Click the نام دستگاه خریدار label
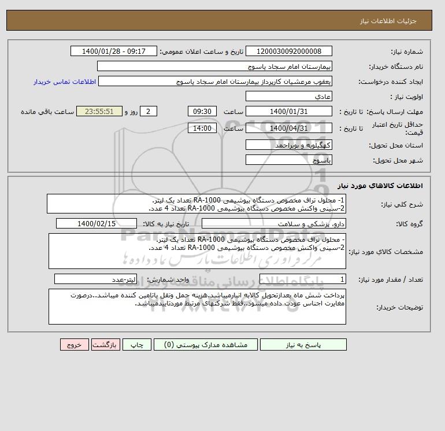Image resolution: width=445 pixels, height=431 pixels. tap(396, 67)
